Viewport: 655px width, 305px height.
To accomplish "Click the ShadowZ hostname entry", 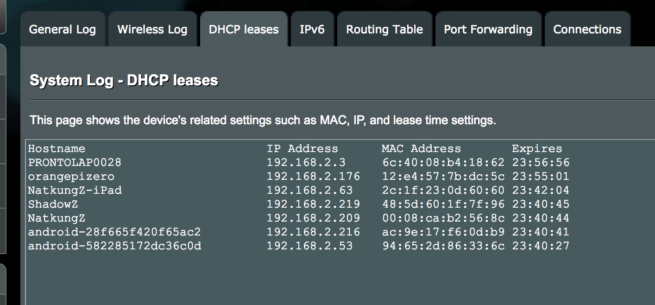I will coord(53,204).
